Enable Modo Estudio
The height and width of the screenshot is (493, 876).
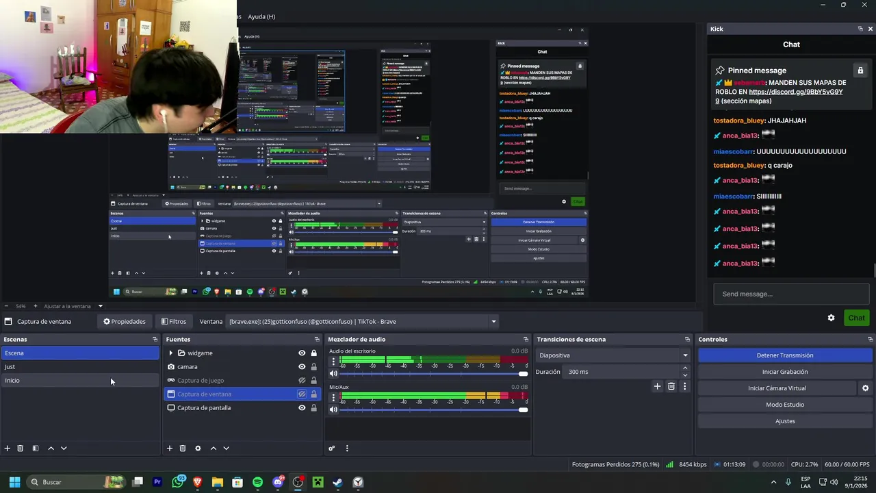coord(785,405)
